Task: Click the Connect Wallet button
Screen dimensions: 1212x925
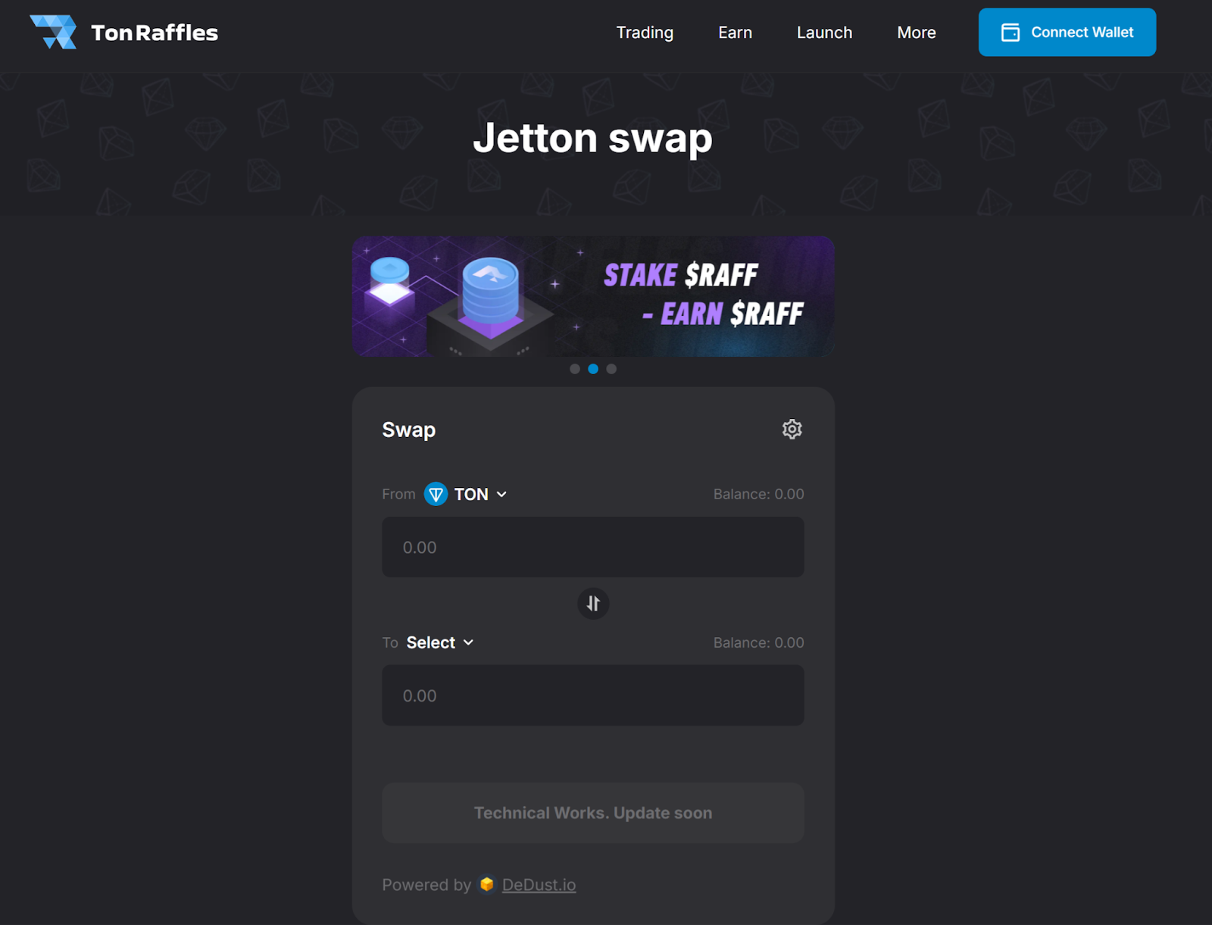Action: pyautogui.click(x=1067, y=33)
